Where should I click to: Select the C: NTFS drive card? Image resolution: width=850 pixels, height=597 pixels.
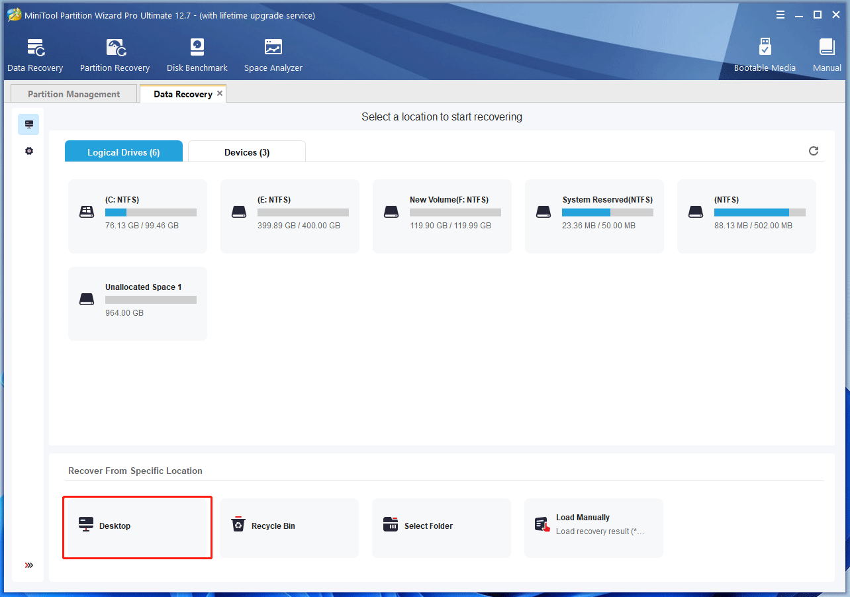pos(138,216)
